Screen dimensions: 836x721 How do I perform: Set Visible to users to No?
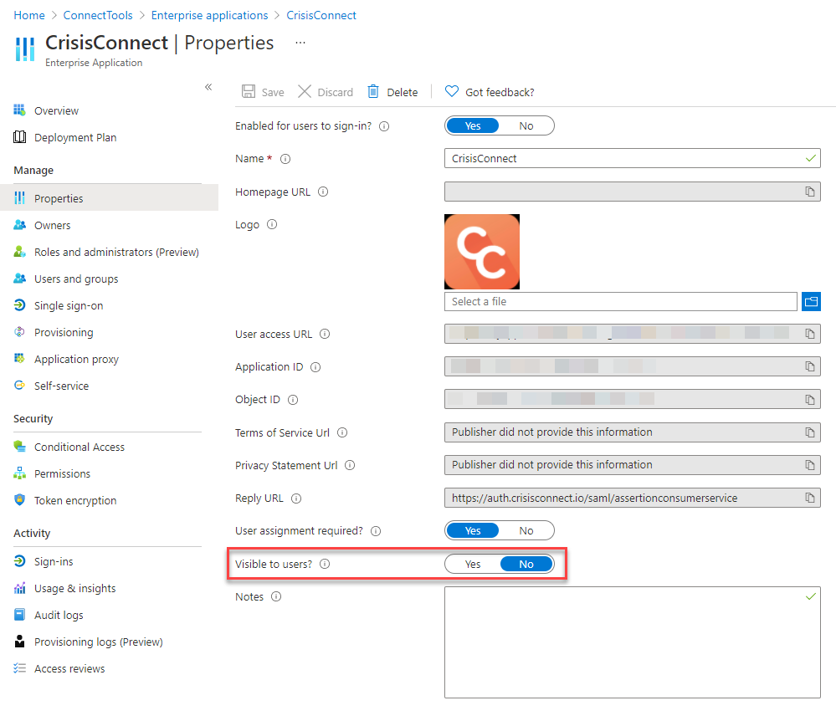point(526,564)
